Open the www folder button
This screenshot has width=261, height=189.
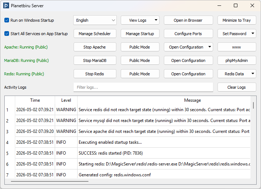[236, 47]
